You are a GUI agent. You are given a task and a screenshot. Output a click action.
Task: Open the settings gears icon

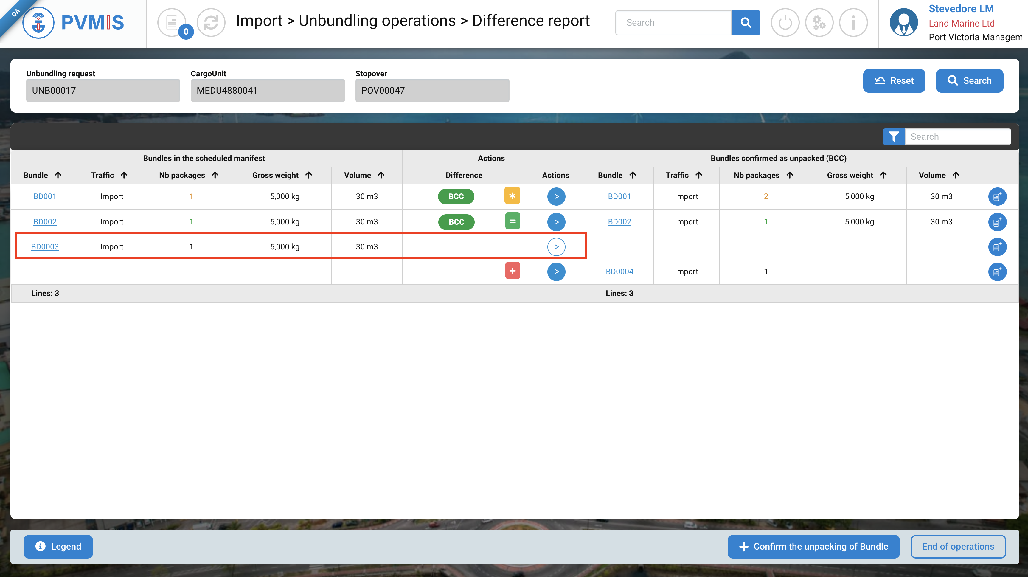[x=819, y=23]
